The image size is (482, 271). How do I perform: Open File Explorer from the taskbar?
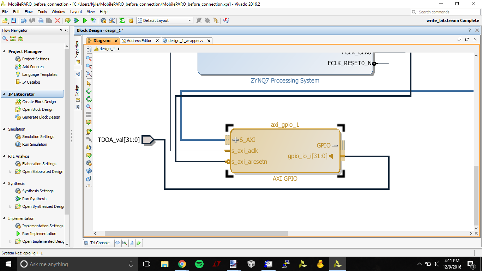[164, 264]
